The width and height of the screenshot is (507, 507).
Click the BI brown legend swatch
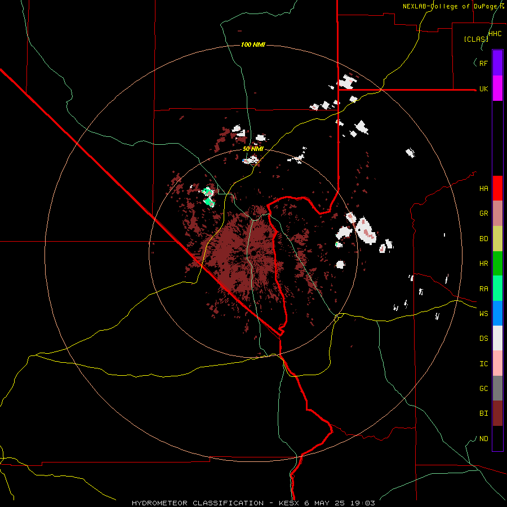pyautogui.click(x=497, y=413)
